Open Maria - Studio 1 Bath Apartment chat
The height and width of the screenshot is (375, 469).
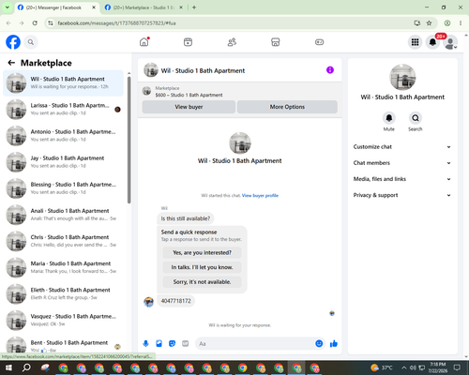[64, 267]
